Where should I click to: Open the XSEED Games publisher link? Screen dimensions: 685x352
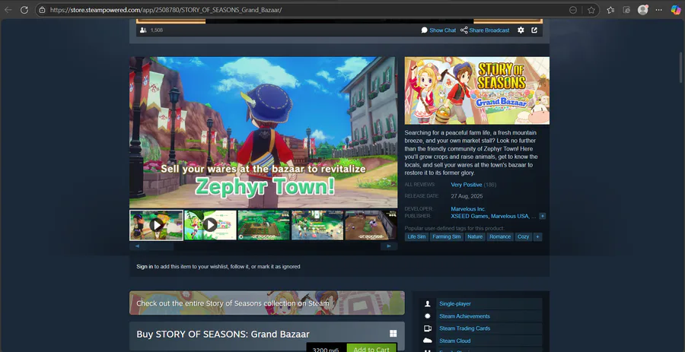[470, 216]
